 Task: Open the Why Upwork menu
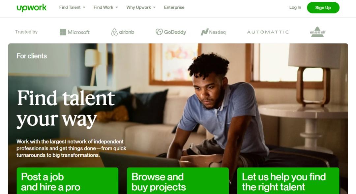pos(138,8)
